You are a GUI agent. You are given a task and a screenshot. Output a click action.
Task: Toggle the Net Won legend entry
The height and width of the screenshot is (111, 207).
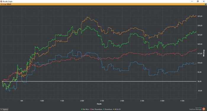[x=85, y=109]
